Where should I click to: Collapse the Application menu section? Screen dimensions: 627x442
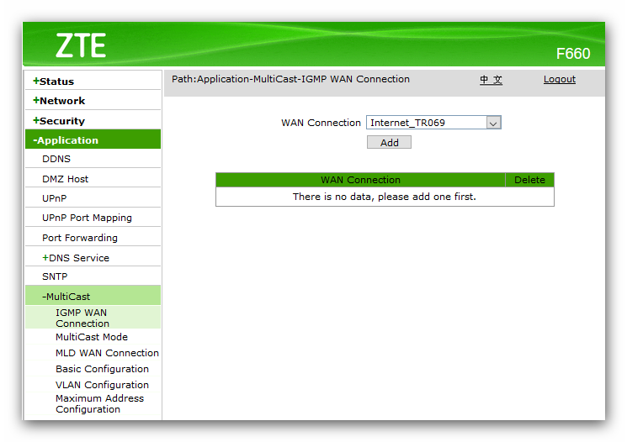tap(93, 139)
